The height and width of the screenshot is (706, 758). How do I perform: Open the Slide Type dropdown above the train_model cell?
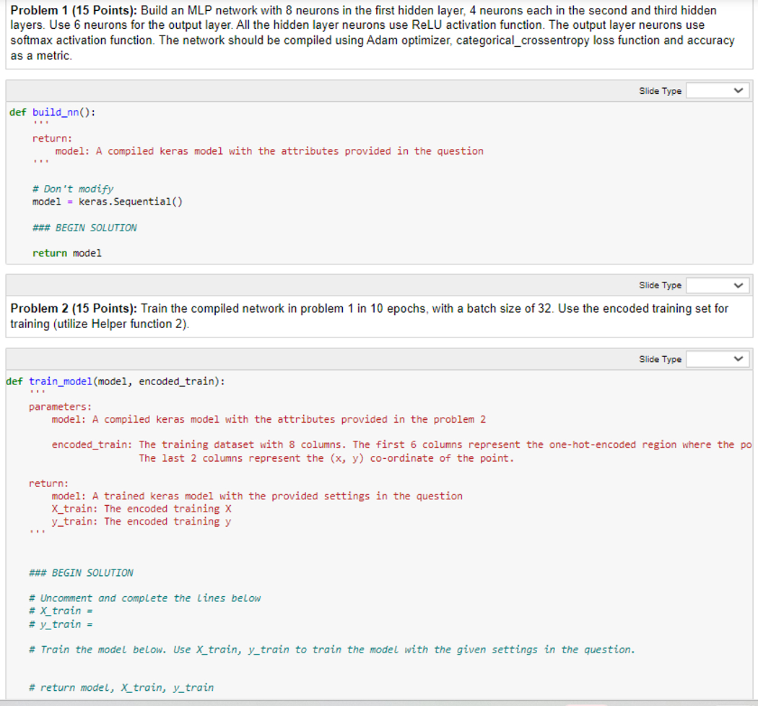[x=717, y=359]
